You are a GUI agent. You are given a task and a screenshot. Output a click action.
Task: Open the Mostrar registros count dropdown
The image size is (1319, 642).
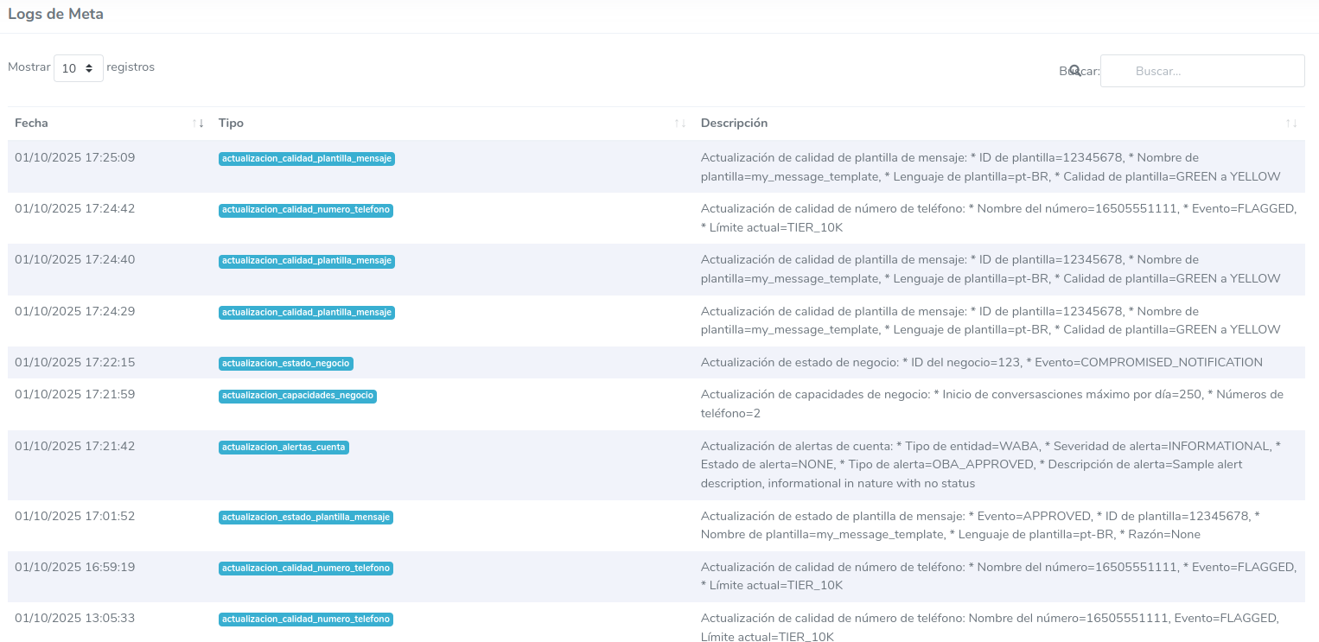click(x=78, y=68)
